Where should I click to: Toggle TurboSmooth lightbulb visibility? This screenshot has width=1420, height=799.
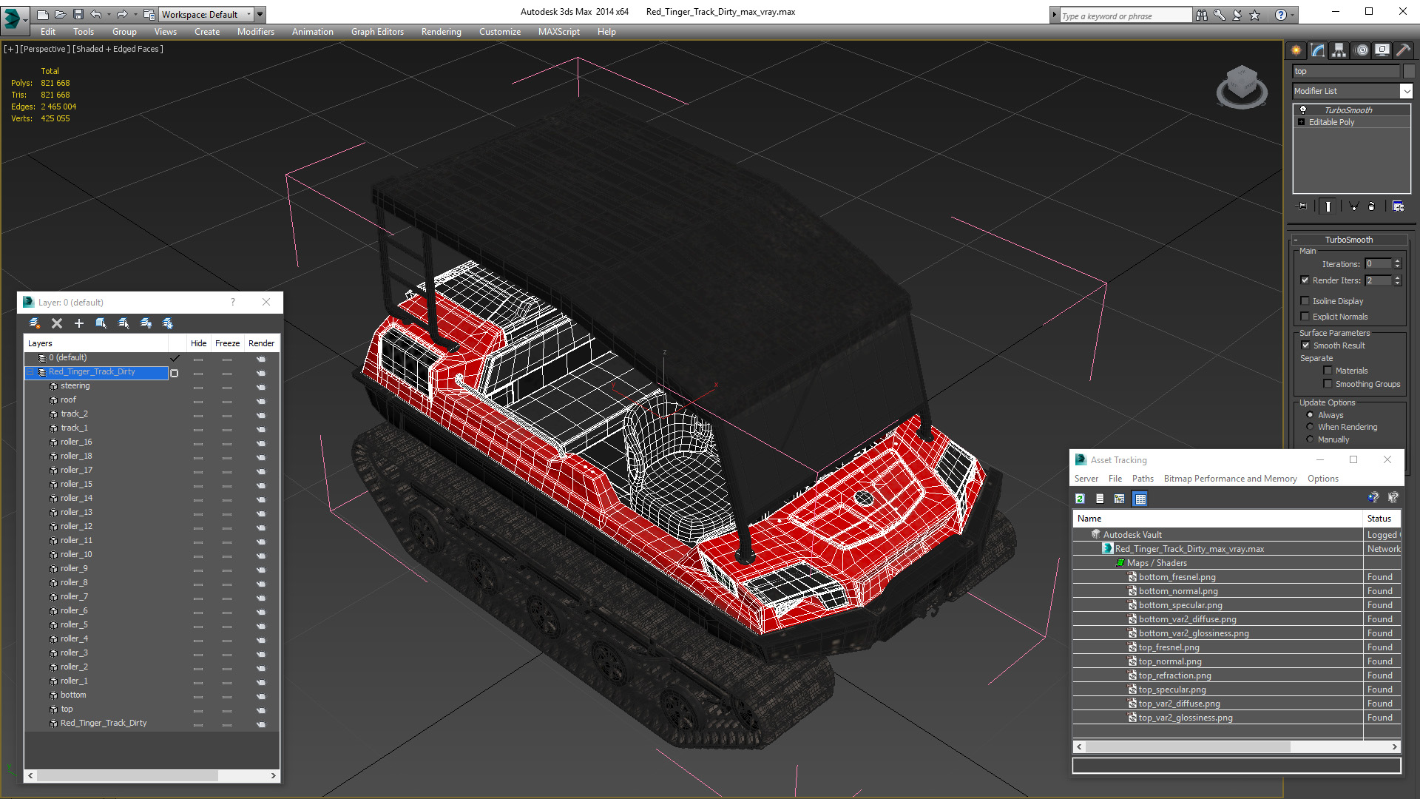pyautogui.click(x=1303, y=109)
